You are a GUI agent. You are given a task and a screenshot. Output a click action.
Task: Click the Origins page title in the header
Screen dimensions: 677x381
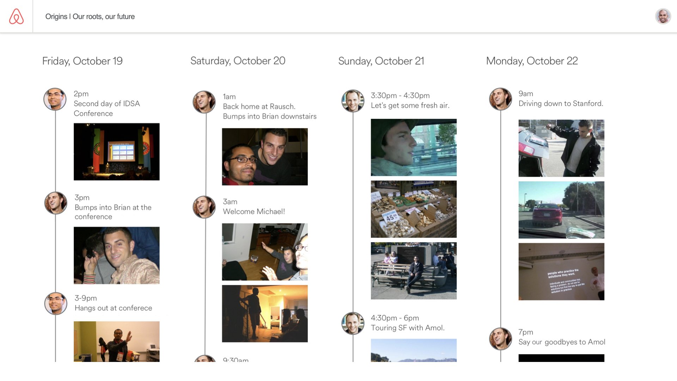pos(90,17)
